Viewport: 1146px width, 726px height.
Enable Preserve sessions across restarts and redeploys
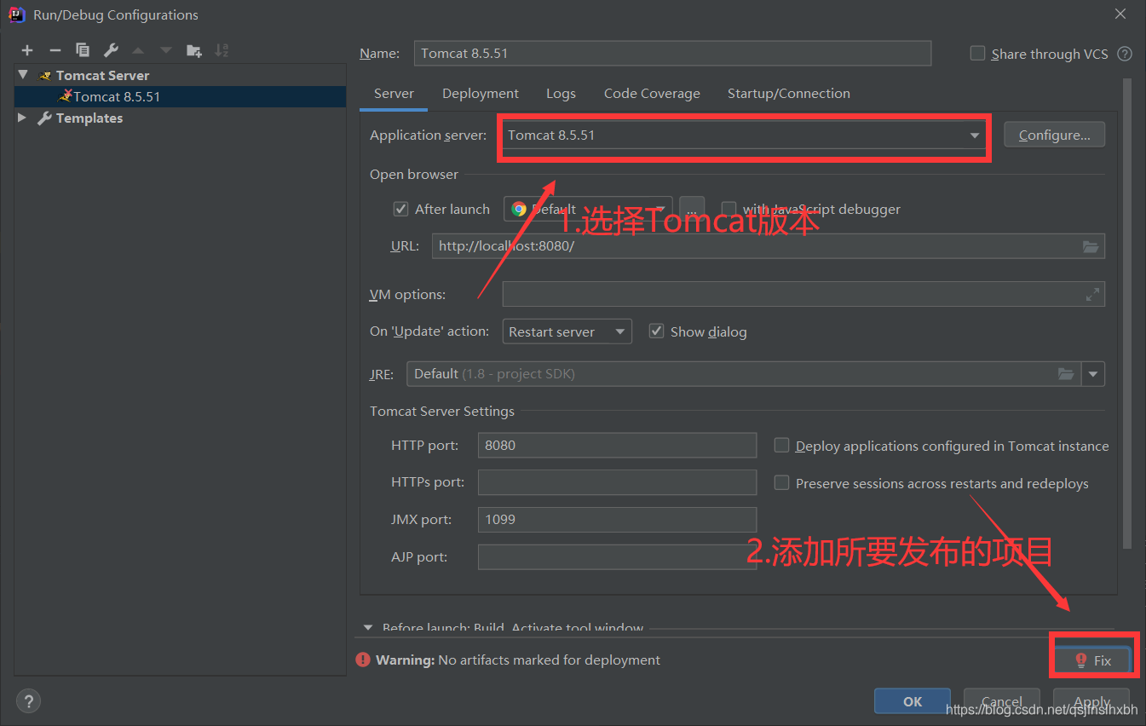[x=781, y=482]
